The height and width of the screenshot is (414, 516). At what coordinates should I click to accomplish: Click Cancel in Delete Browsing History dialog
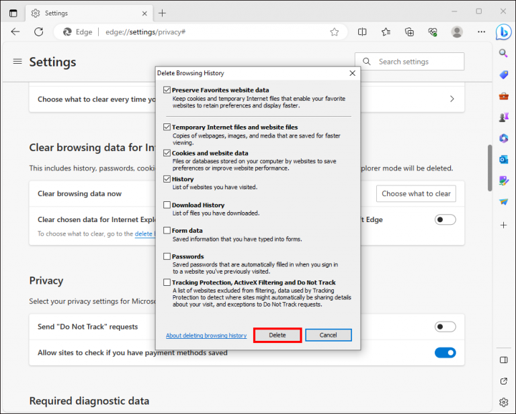coord(329,335)
